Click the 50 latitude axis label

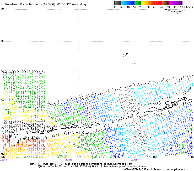tap(2, 154)
